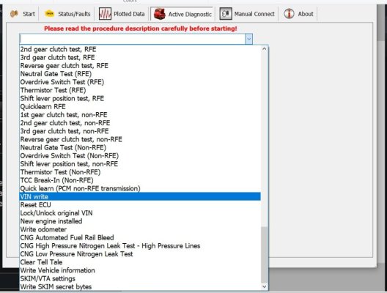The height and width of the screenshot is (293, 387).
Task: Choose 'Overdrive Switch Test (RFE)'
Action: (140, 82)
